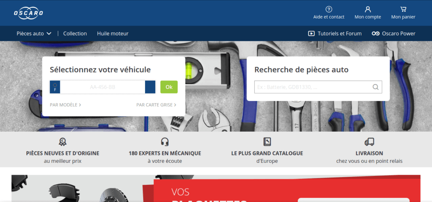432x202 pixels.
Task: Expand the Pièces auto dropdown chevron
Action: (x=49, y=34)
